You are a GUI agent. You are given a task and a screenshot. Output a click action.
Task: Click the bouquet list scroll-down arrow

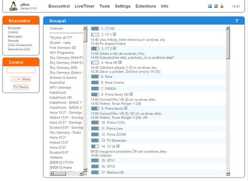[85, 170]
